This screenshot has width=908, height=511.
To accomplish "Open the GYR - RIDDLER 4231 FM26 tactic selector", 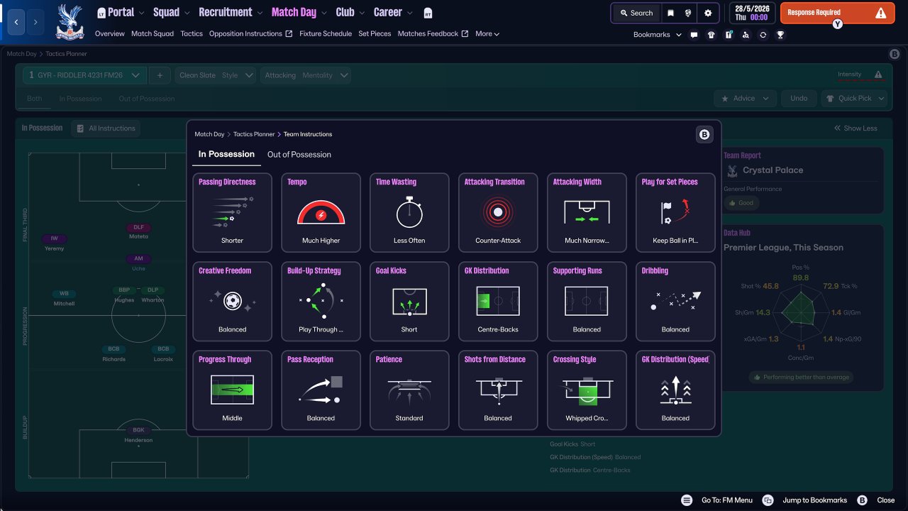I will pos(84,75).
